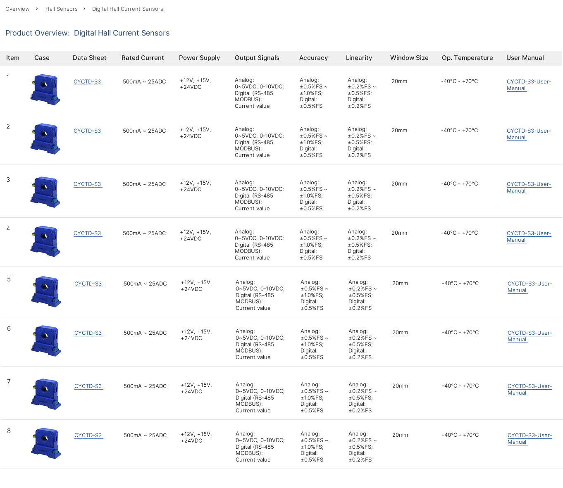Click the sensor image in row 8

[x=46, y=443]
